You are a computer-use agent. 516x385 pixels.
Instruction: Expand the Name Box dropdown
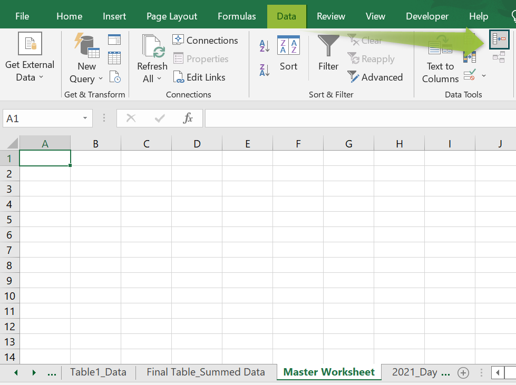pos(85,118)
